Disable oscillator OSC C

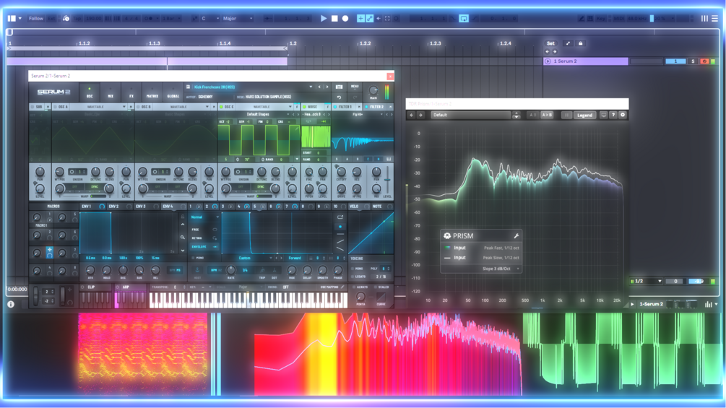point(221,107)
